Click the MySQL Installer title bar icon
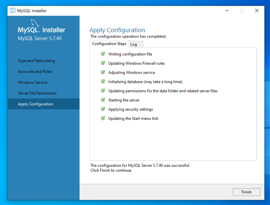 pyautogui.click(x=13, y=11)
